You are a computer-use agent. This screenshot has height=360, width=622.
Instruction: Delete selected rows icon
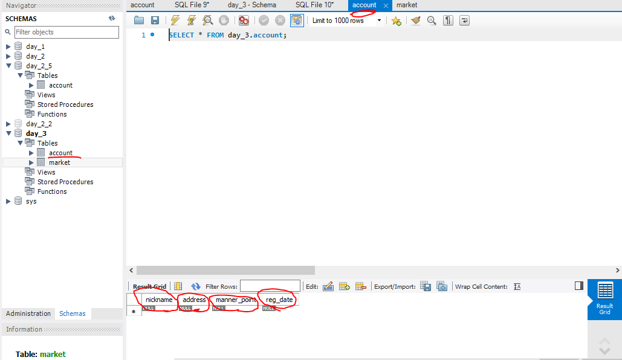pyautogui.click(x=361, y=286)
